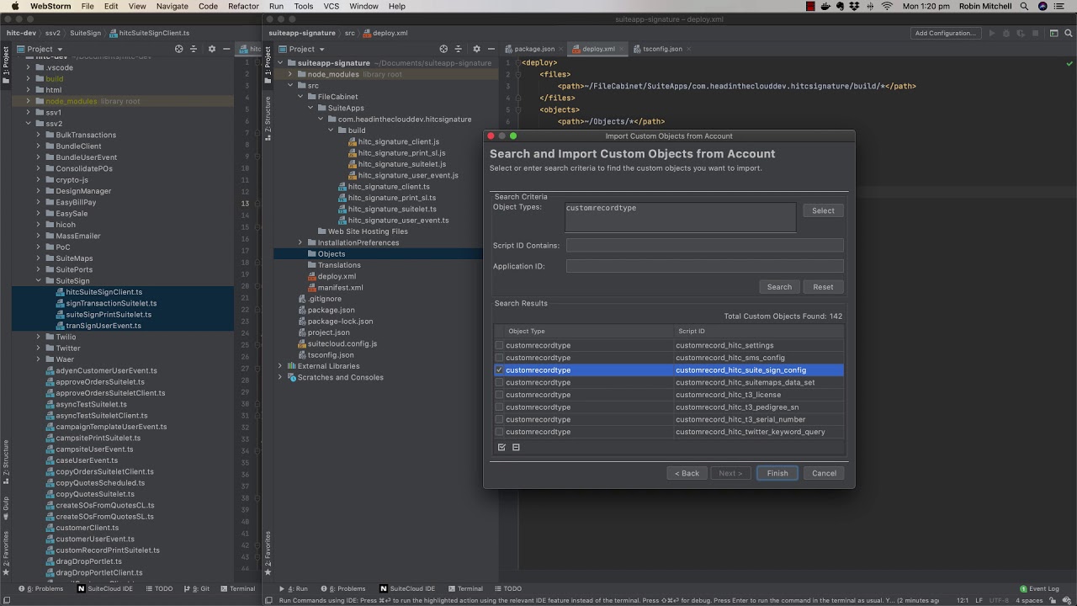Image resolution: width=1077 pixels, height=606 pixels.
Task: Click collapse-all icon in suiteapp-signature Project panel
Action: pos(459,49)
